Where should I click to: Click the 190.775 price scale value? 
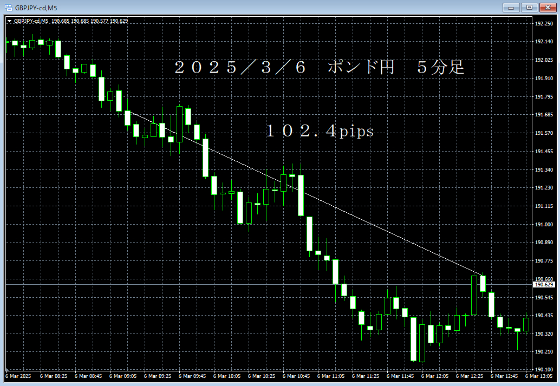(544, 260)
